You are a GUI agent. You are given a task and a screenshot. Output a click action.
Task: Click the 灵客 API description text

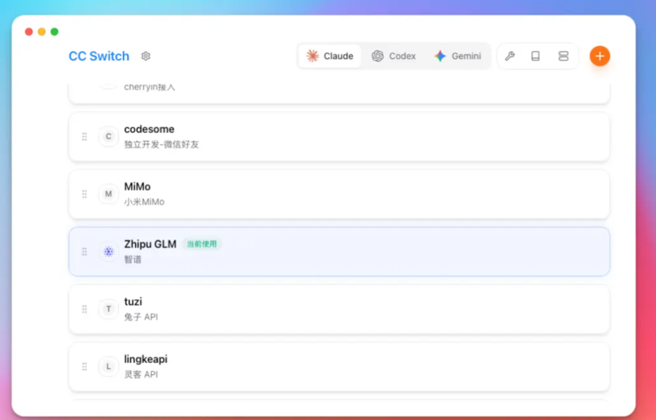(x=141, y=374)
